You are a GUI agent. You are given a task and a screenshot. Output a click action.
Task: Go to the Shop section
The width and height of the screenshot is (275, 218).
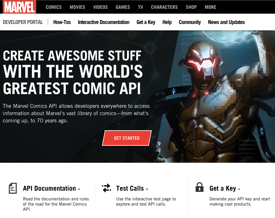point(191,7)
